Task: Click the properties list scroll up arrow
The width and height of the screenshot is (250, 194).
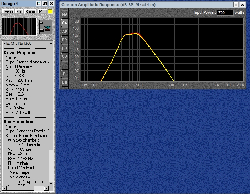Action: (x=51, y=43)
